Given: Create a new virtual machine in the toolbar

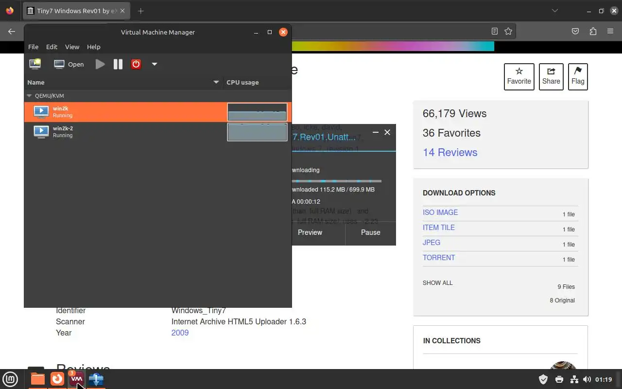Looking at the screenshot, I should (35, 64).
